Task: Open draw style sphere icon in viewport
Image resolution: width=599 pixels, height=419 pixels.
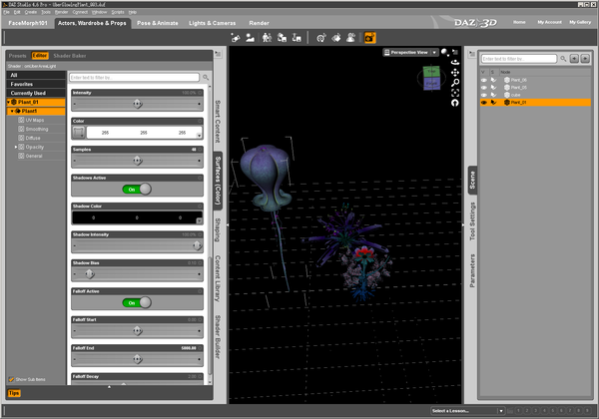Action: coord(445,52)
